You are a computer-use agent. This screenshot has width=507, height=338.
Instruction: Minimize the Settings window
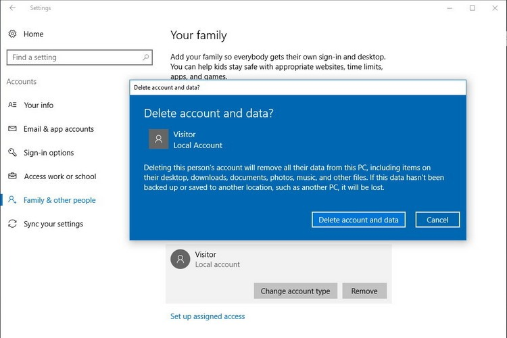click(x=450, y=8)
